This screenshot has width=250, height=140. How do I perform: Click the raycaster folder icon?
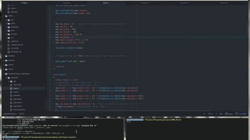pyautogui.click(x=9, y=78)
